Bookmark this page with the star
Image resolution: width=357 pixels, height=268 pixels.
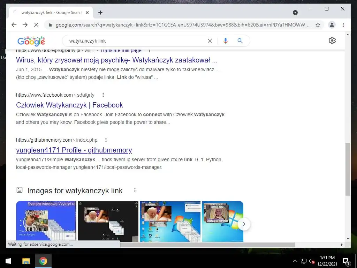click(x=318, y=25)
